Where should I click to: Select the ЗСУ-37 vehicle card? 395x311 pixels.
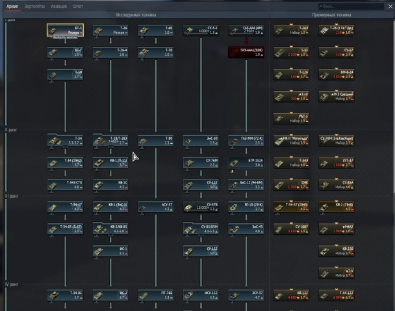click(x=246, y=295)
